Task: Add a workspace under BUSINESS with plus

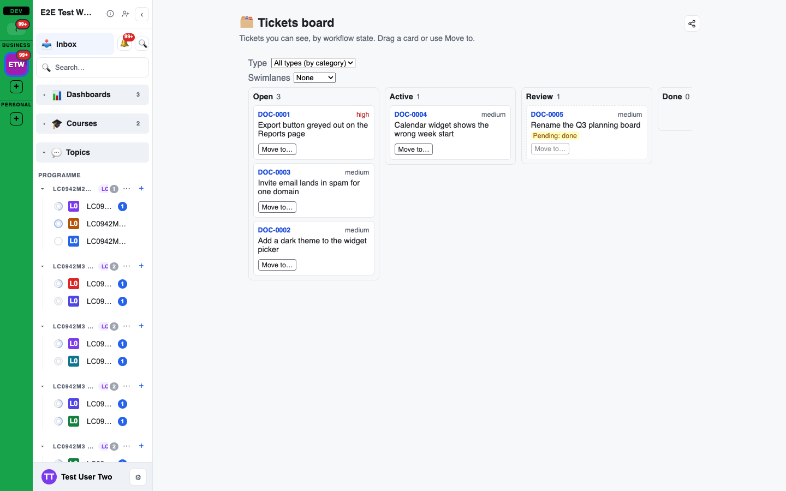Action: (16, 87)
